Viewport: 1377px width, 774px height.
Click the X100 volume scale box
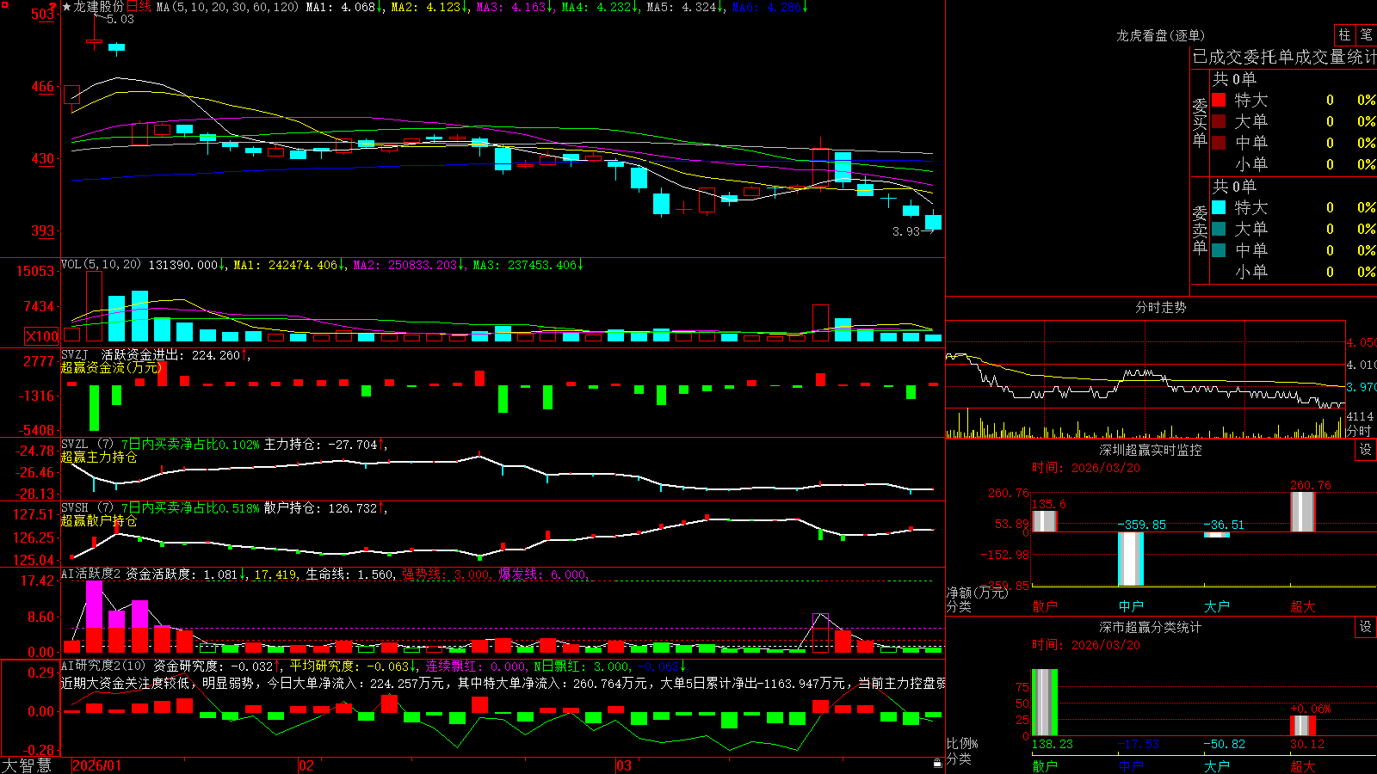click(x=41, y=336)
